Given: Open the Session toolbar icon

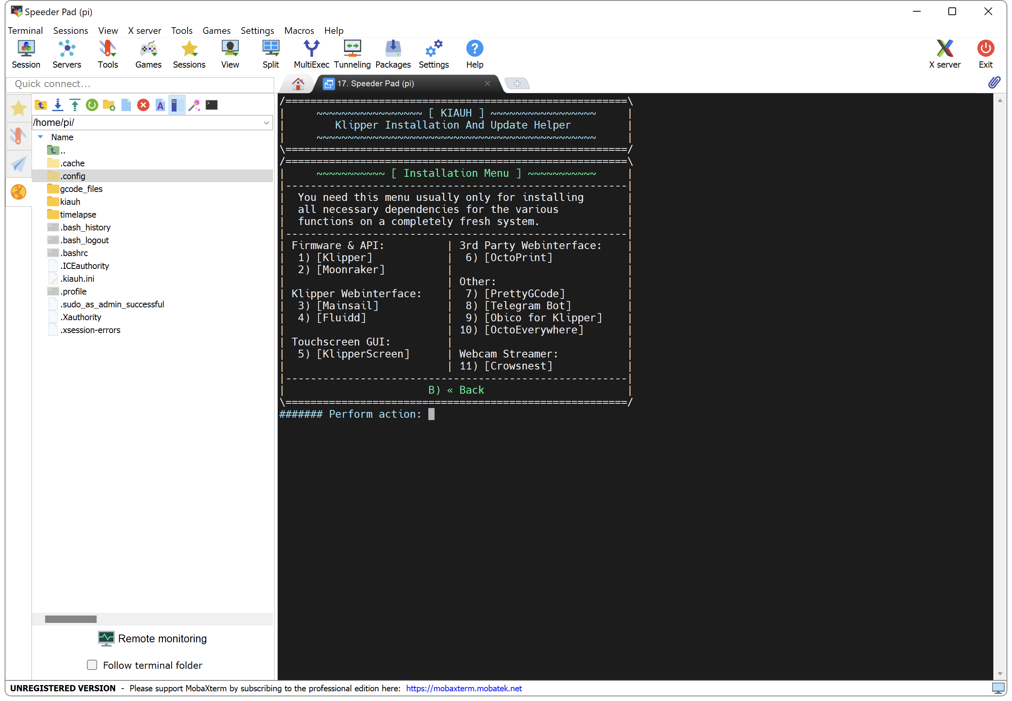Looking at the screenshot, I should coord(26,54).
